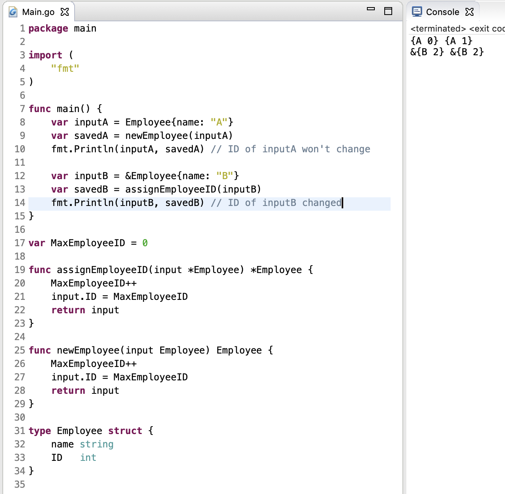Close the Main.go editor tab
Image resolution: width=505 pixels, height=494 pixels.
tap(65, 12)
